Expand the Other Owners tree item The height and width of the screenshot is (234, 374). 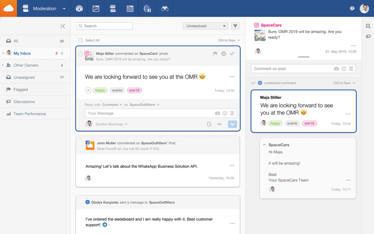point(3,65)
